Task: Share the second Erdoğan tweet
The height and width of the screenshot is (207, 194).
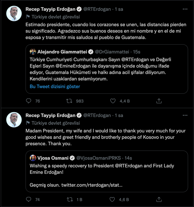Action: 159,199
